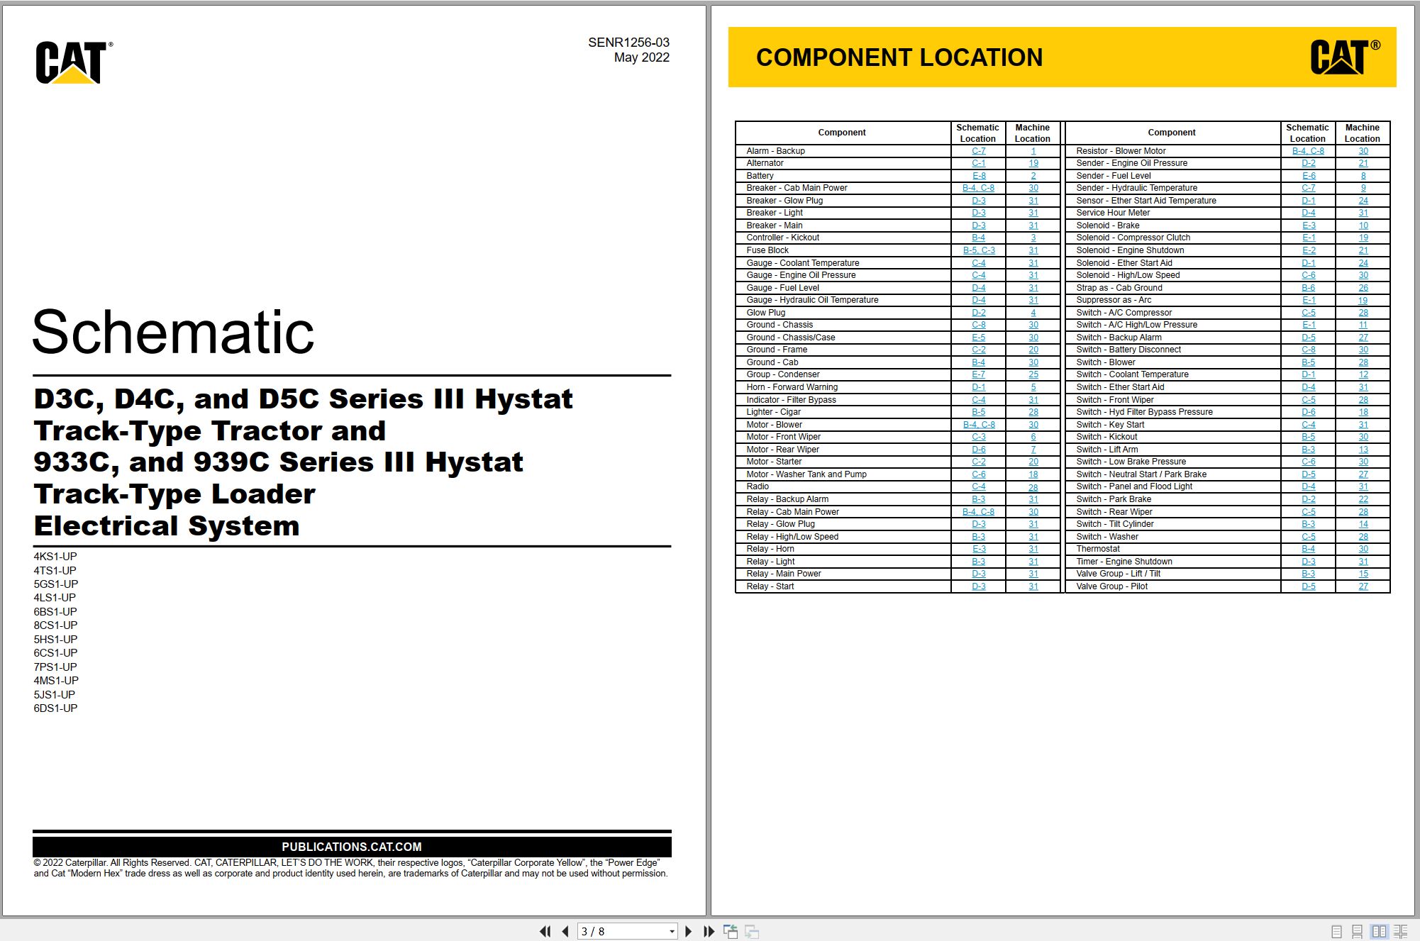
Task: Click Fuse Block schematic location B-5, C-3
Action: click(x=978, y=250)
